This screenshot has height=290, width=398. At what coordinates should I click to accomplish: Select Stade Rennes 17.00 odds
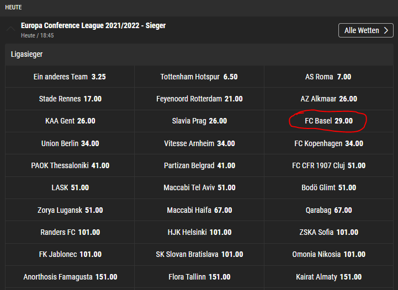70,99
